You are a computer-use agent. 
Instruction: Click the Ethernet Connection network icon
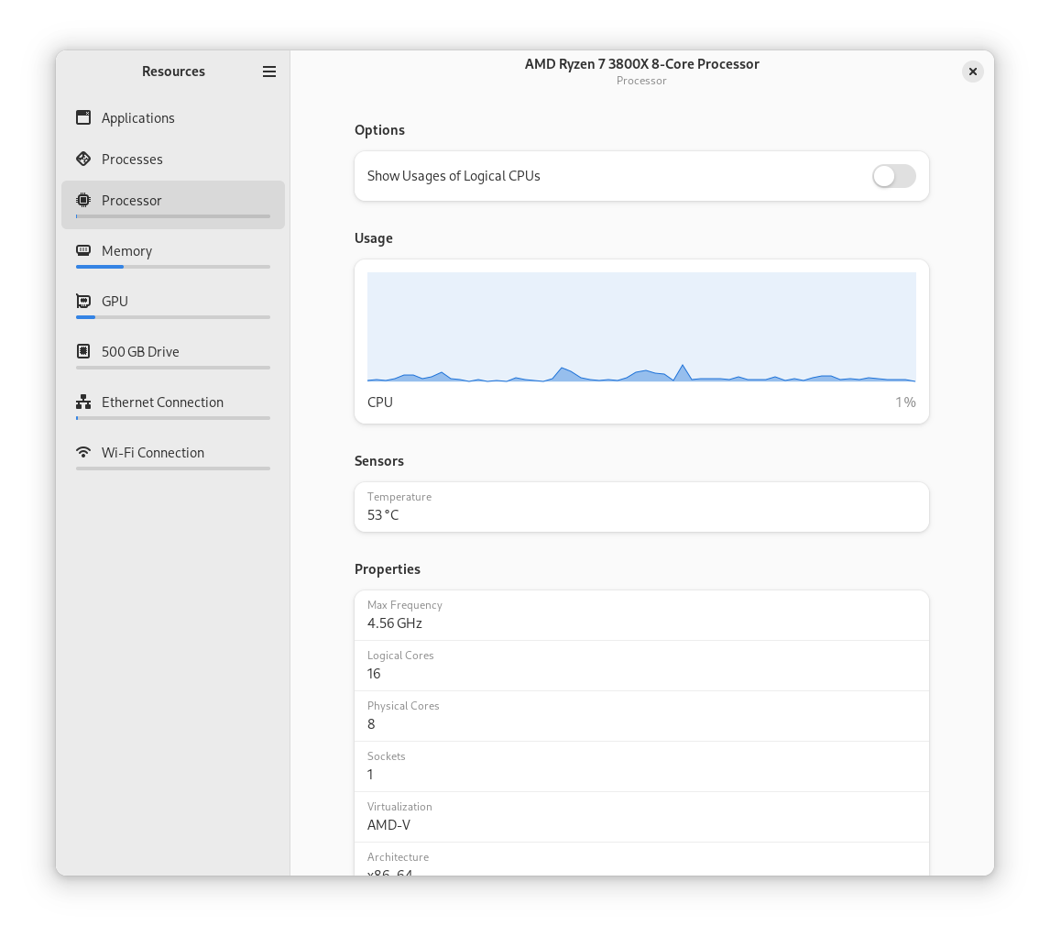coord(83,402)
